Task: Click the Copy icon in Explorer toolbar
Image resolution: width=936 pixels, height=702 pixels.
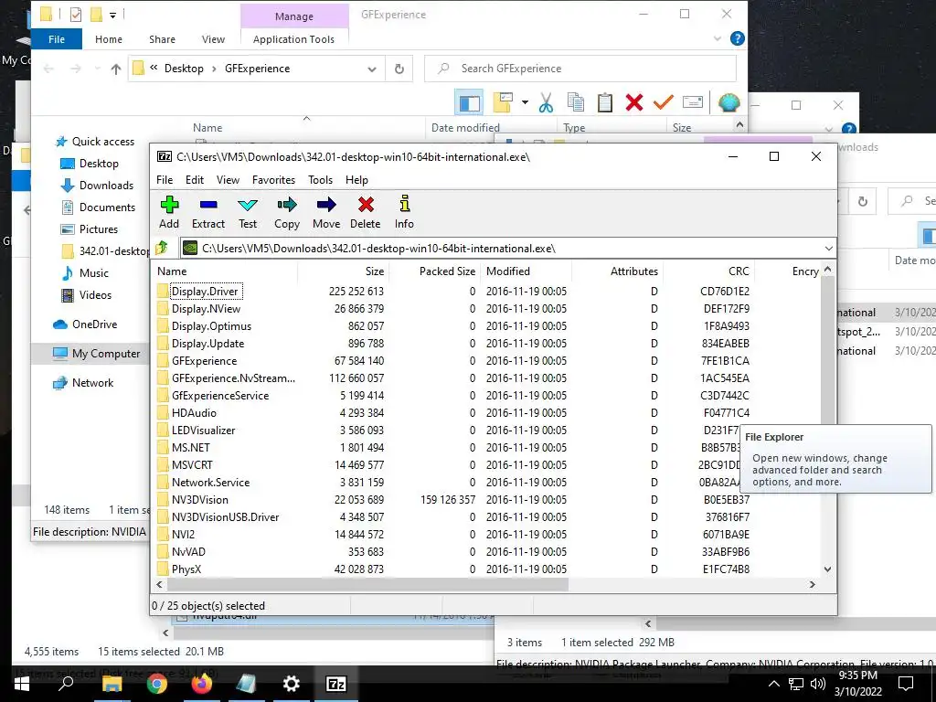Action: 576,102
